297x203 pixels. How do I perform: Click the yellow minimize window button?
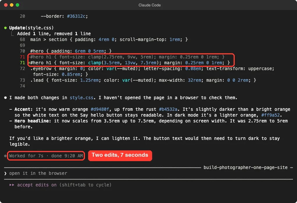coord(12,5)
